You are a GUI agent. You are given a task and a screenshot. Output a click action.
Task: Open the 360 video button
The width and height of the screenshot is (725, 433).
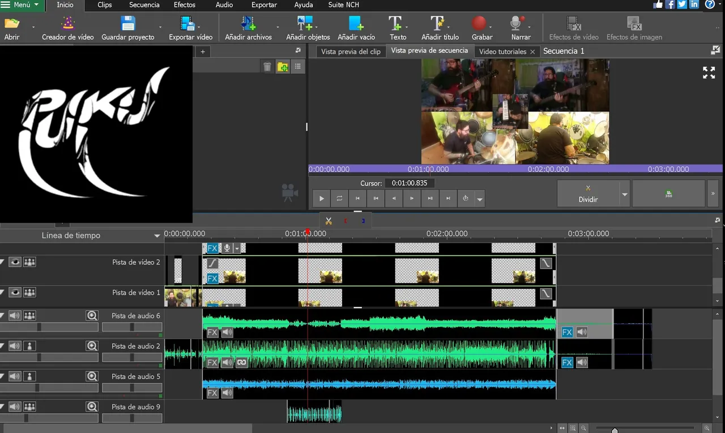tap(668, 194)
